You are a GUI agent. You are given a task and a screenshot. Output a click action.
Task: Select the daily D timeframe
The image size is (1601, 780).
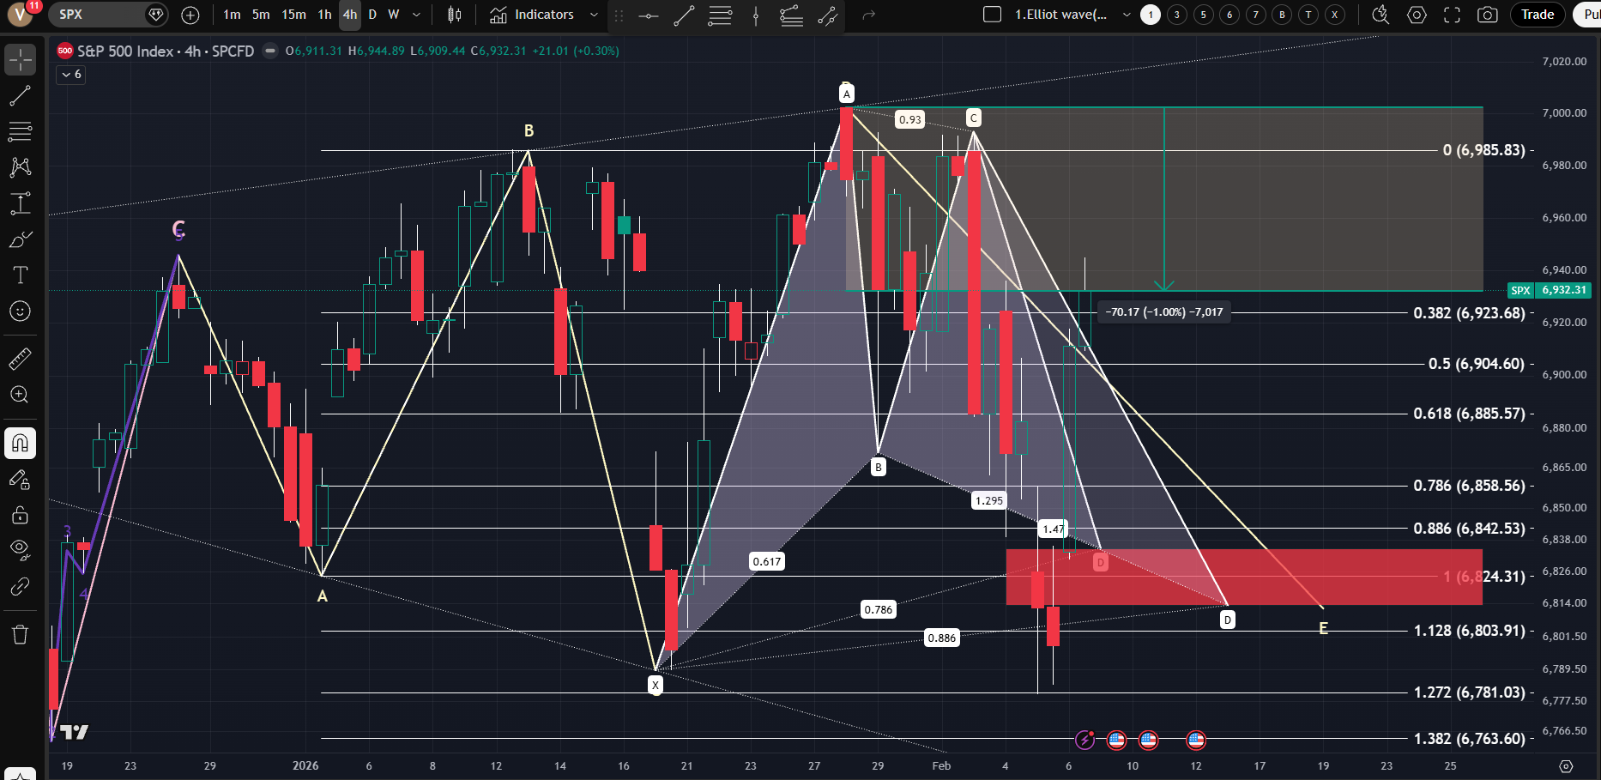(x=372, y=15)
